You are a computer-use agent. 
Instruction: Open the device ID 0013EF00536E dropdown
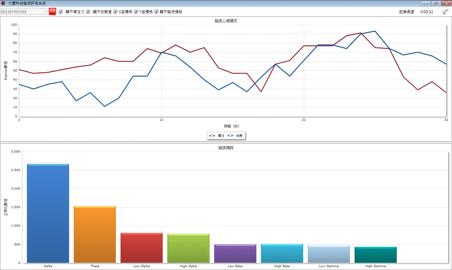(x=45, y=12)
